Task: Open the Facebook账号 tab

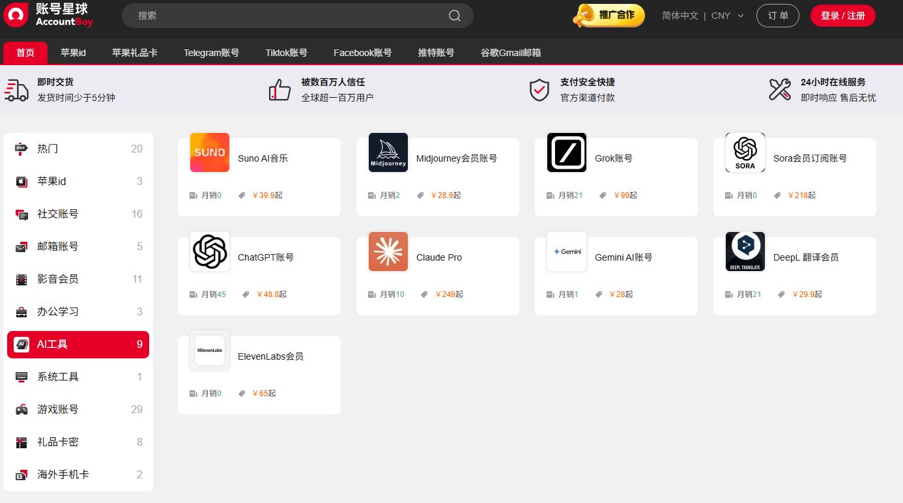Action: pyautogui.click(x=362, y=53)
